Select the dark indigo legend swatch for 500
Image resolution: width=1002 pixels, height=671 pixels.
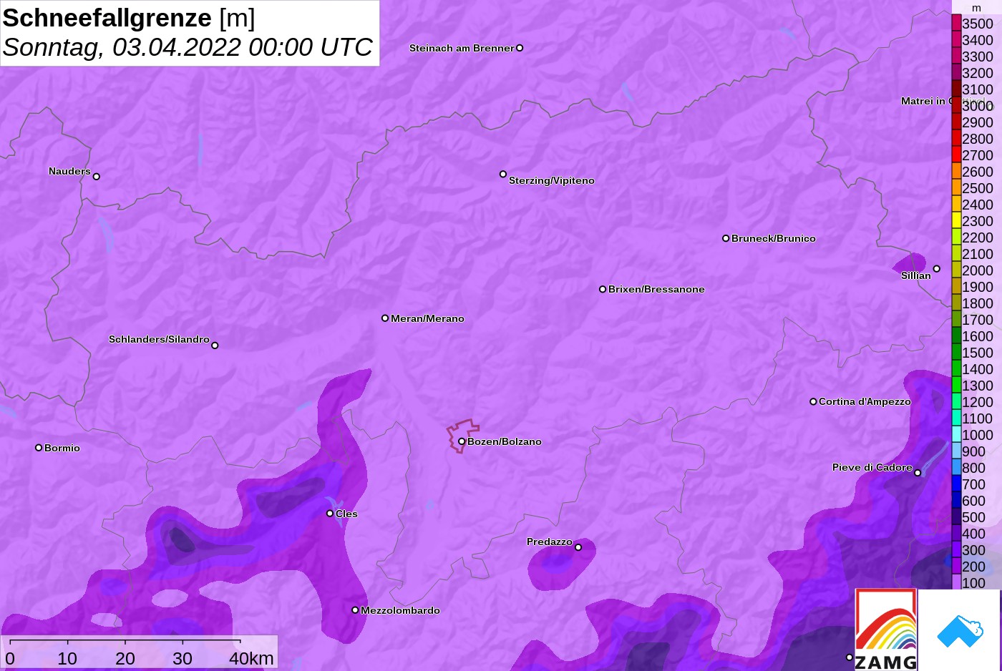tap(956, 516)
